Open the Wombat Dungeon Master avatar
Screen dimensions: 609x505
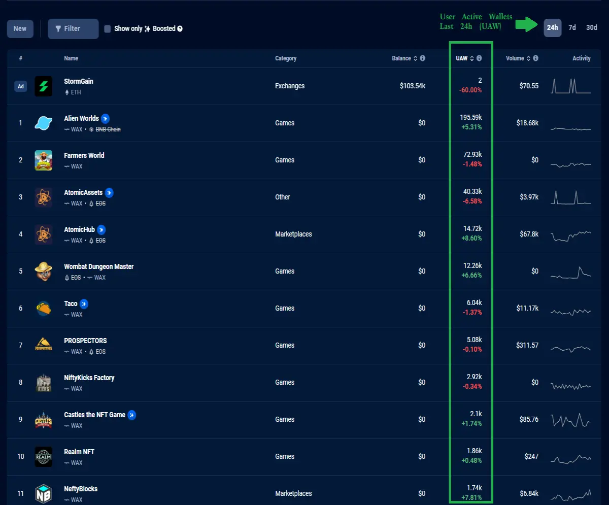[43, 272]
